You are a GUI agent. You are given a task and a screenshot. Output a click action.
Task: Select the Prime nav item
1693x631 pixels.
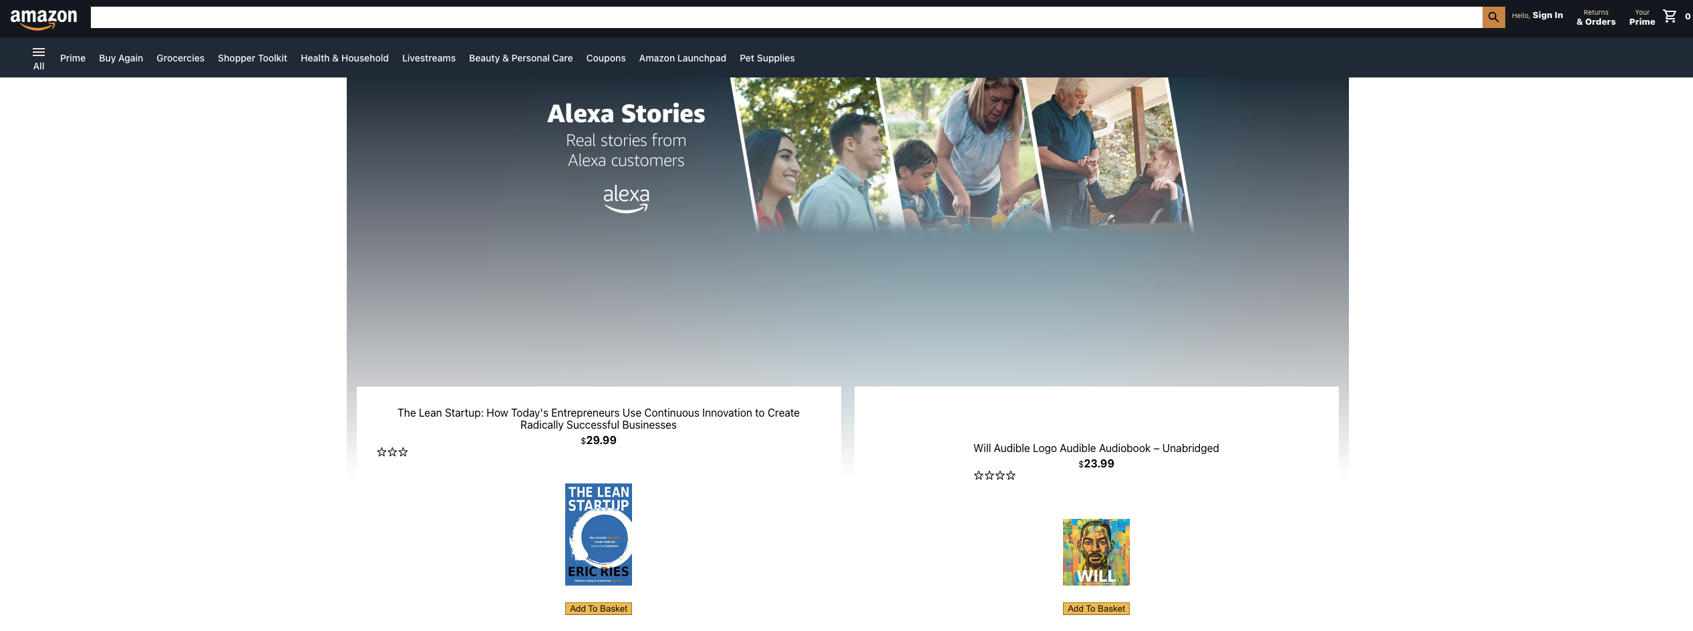point(73,58)
